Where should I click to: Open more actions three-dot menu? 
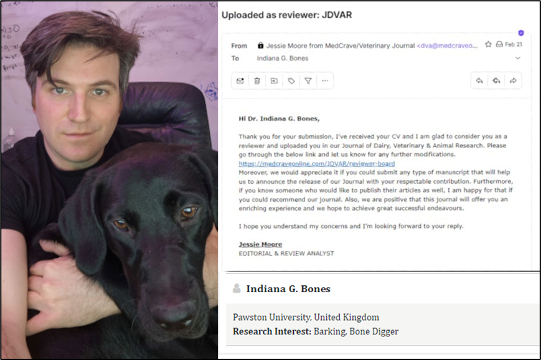tap(325, 81)
